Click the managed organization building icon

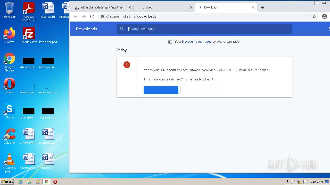170,42
